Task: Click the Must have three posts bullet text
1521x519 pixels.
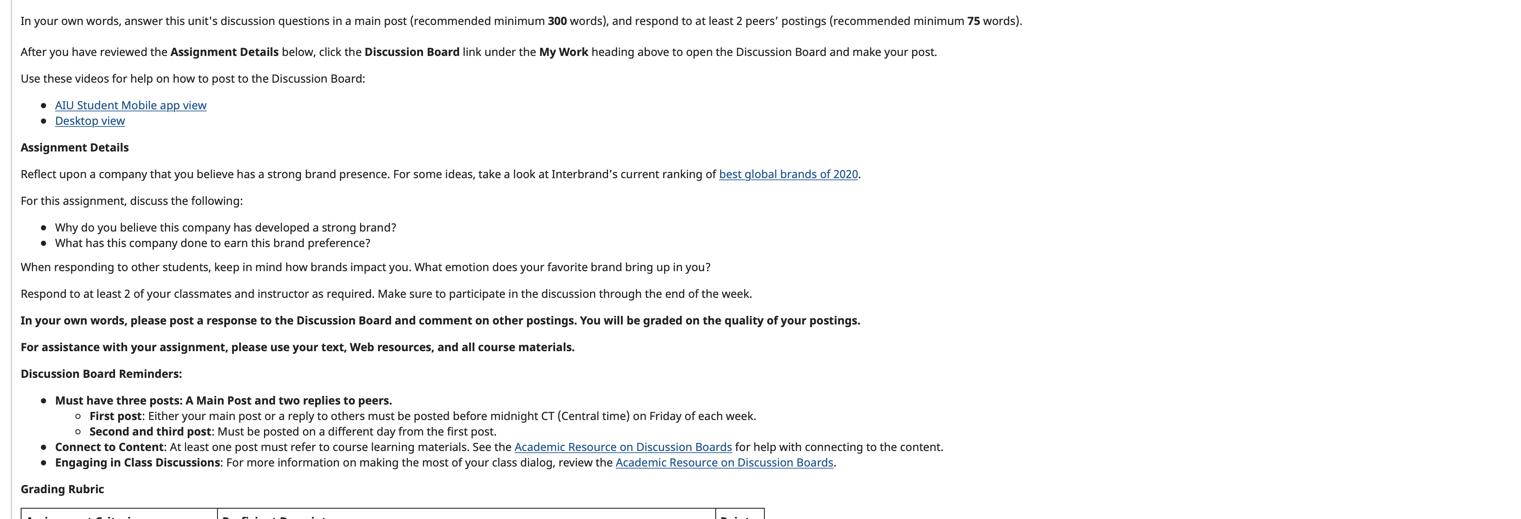Action: click(x=223, y=401)
